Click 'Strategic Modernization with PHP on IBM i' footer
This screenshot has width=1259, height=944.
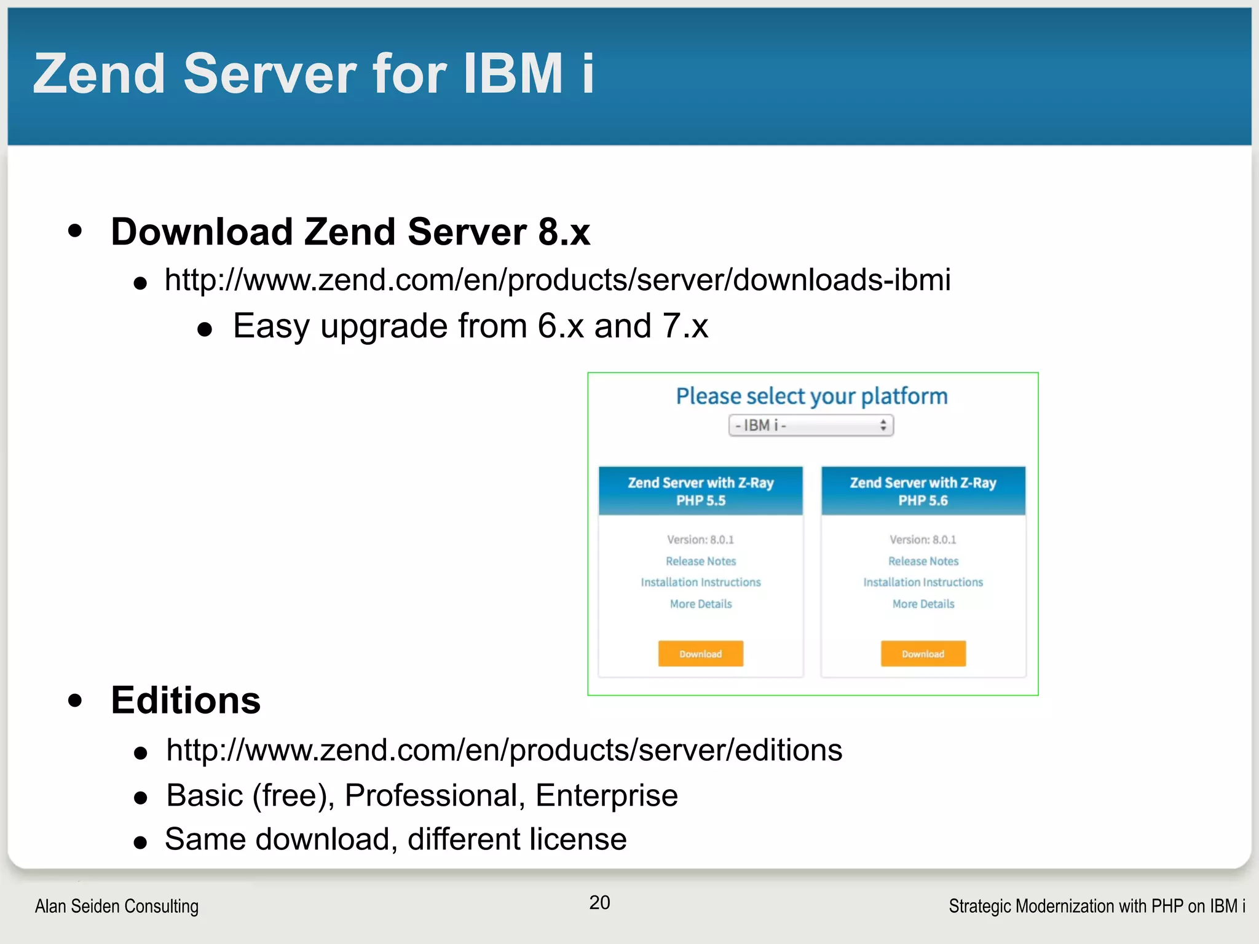coord(1097,906)
